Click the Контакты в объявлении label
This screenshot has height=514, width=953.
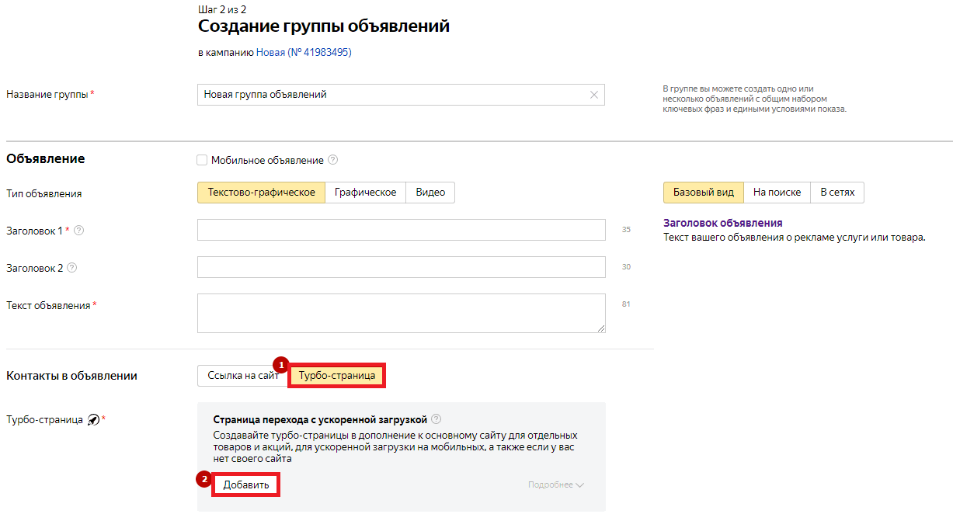coord(71,376)
